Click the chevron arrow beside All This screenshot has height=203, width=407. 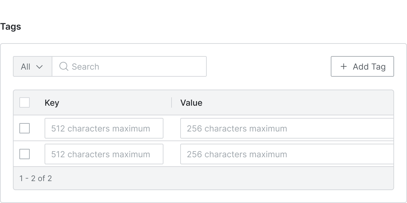click(x=39, y=67)
